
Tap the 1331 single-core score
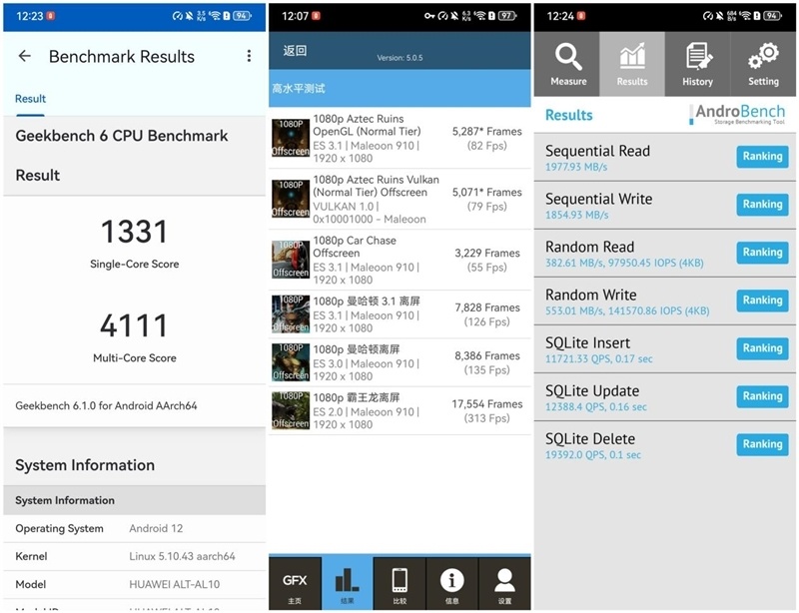coord(135,232)
